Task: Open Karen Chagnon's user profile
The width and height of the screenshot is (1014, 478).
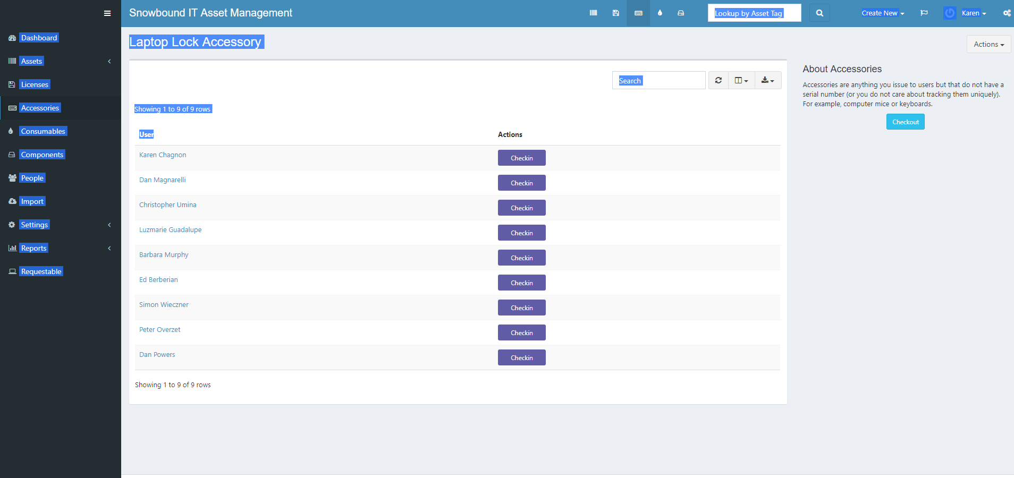Action: tap(162, 155)
